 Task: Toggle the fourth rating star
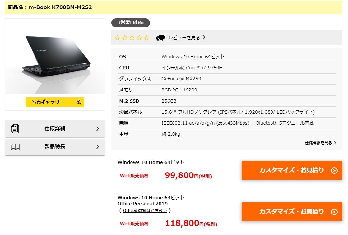(139, 37)
